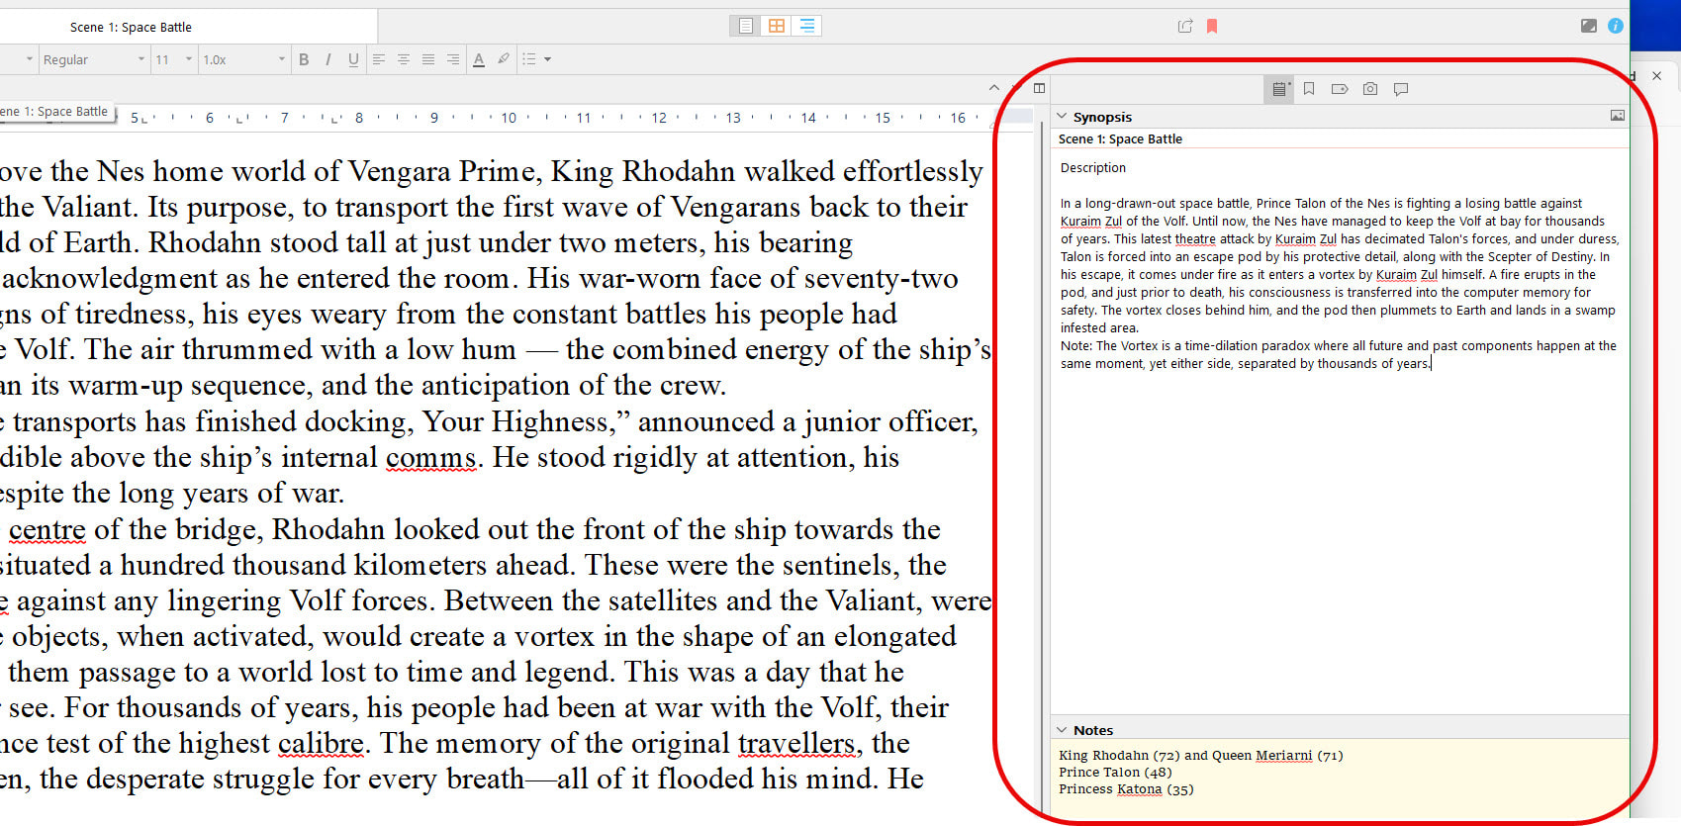Open the Metadata tag tab in inspector
The image size is (1681, 826).
coord(1340,89)
